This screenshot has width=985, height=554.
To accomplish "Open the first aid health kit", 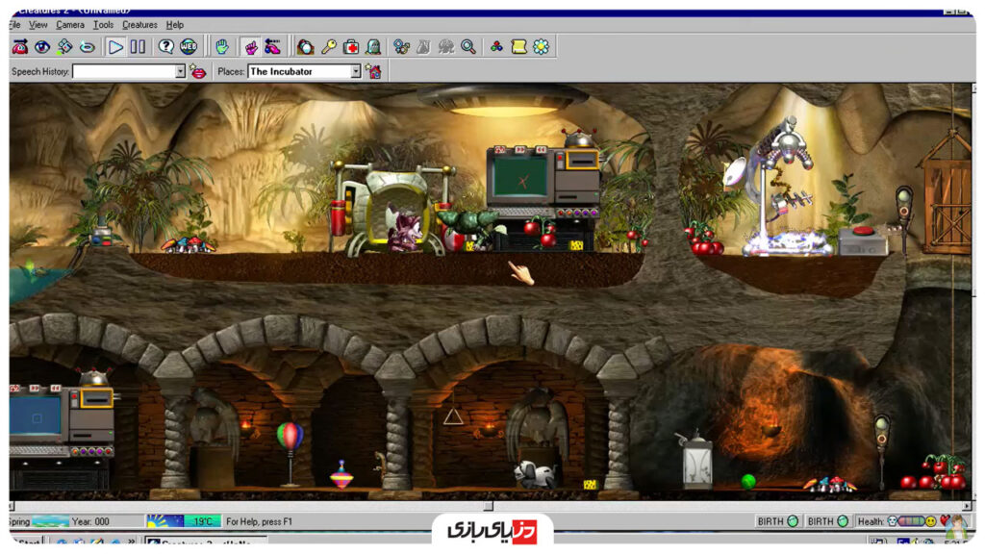I will [x=351, y=46].
